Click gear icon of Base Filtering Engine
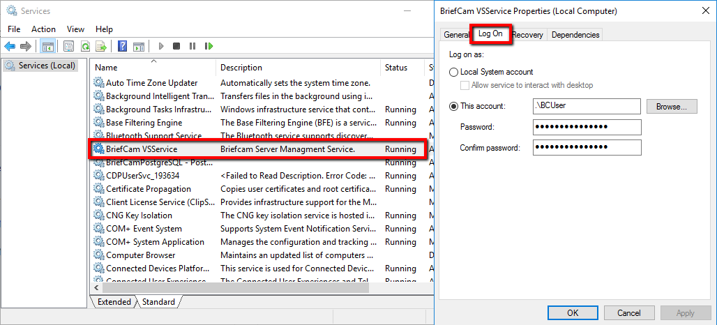Image resolution: width=717 pixels, height=325 pixels. click(x=99, y=123)
